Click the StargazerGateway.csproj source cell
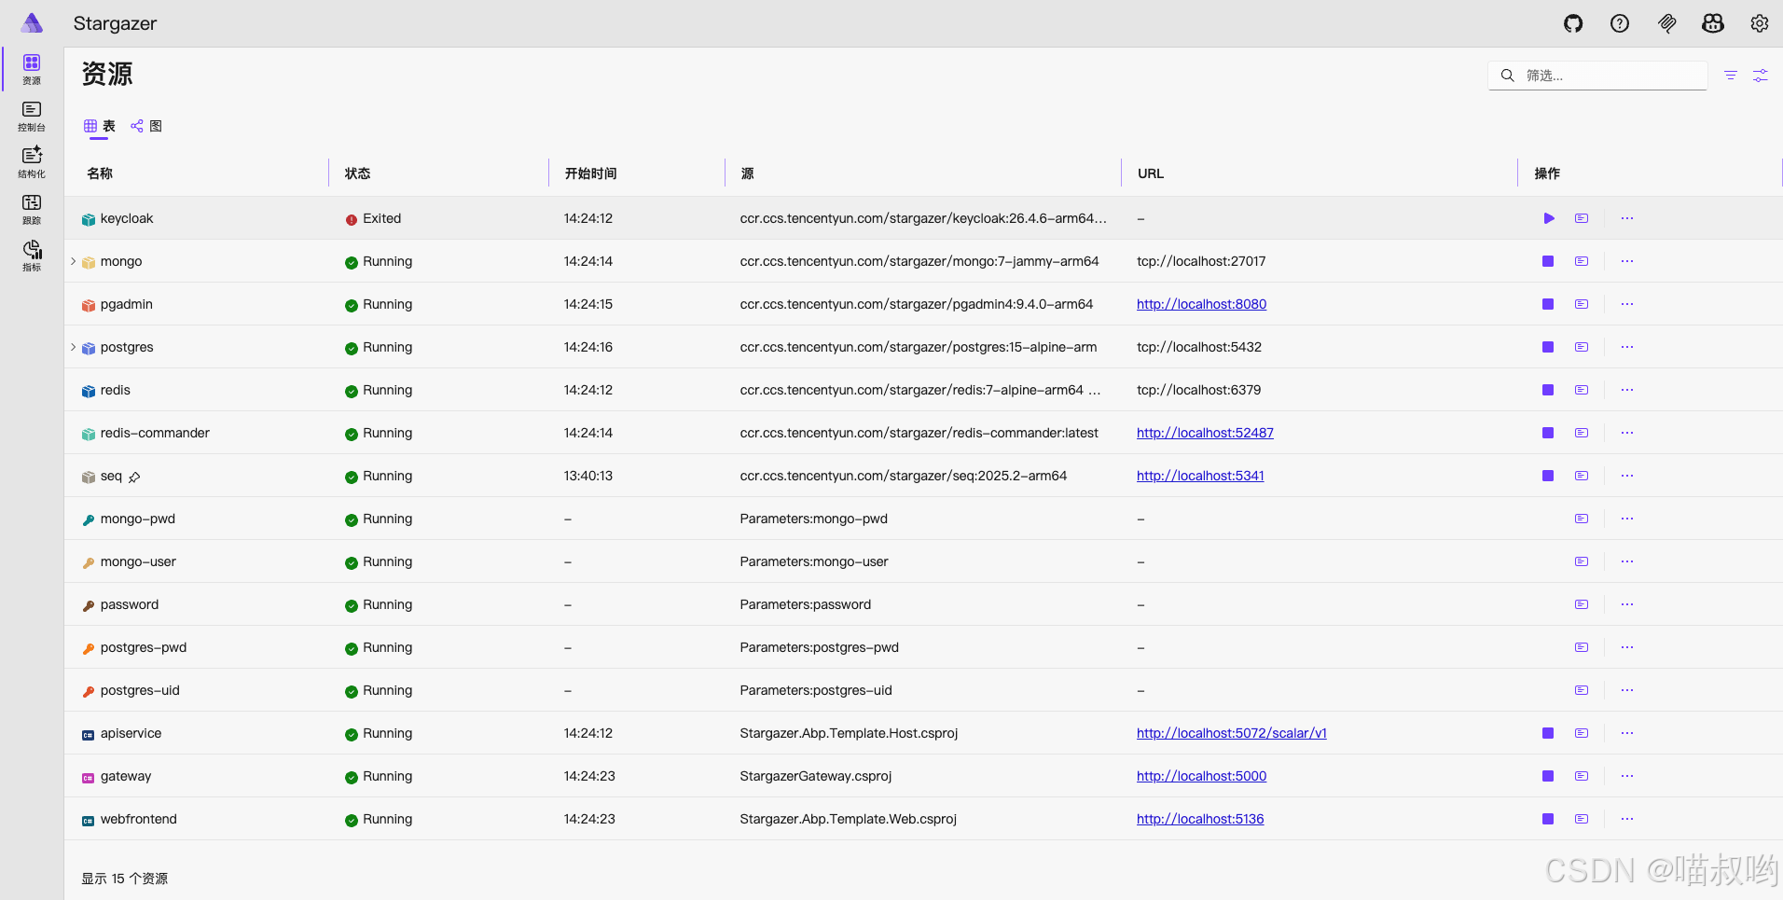 [x=815, y=776]
